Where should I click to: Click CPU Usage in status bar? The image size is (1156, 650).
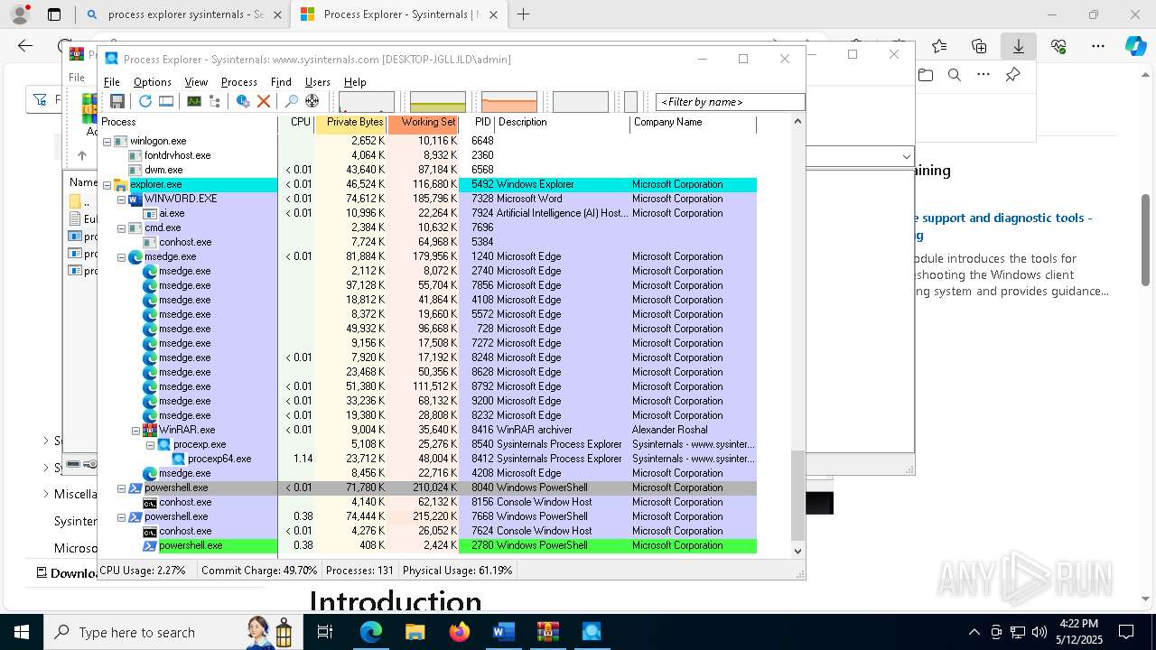tap(143, 571)
